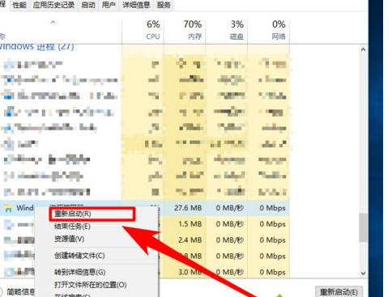392x297 pixels.
Task: Open the 应用历史记录 tab
Action: tap(53, 5)
